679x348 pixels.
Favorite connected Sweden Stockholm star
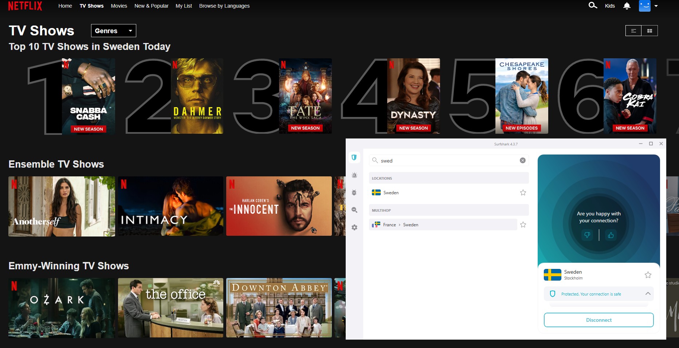pos(648,275)
